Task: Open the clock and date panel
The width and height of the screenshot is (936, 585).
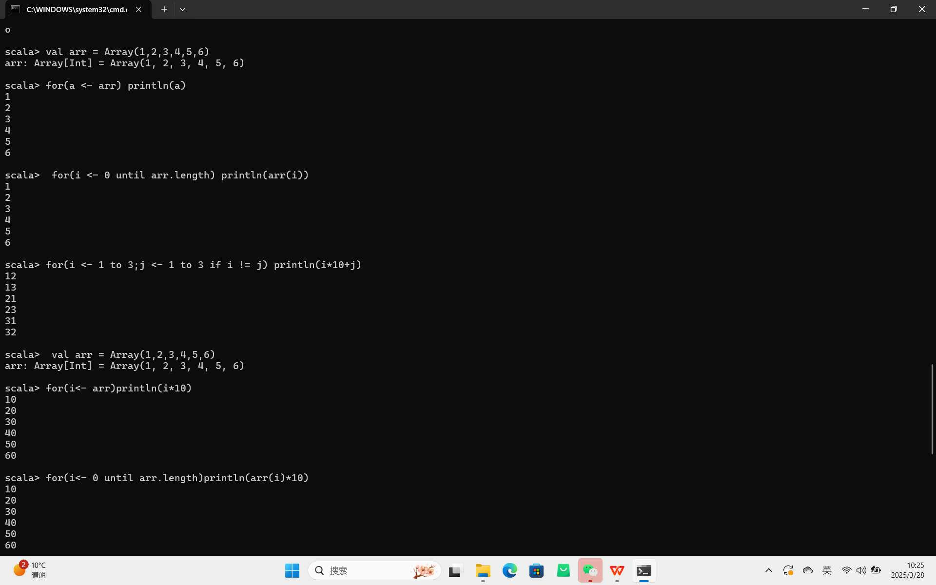Action: (x=907, y=570)
